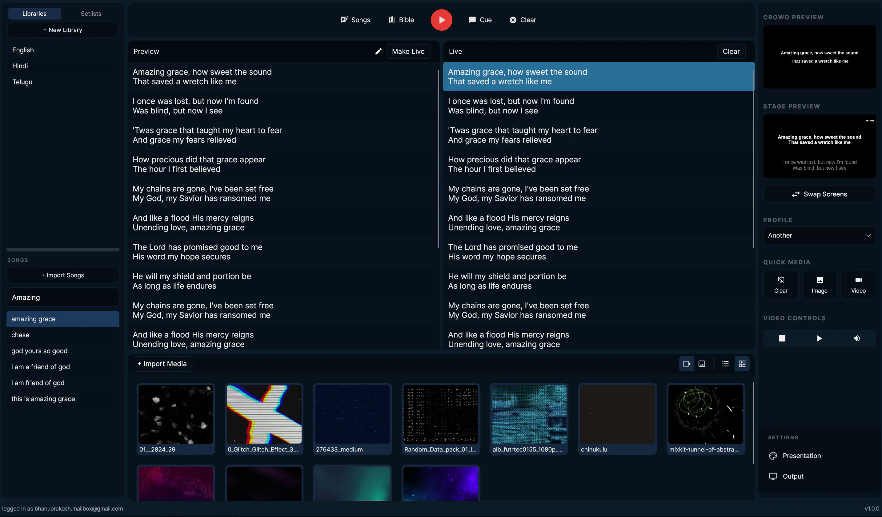Screen dimensions: 882x517
Task: Stop the video playback
Action: [782, 338]
